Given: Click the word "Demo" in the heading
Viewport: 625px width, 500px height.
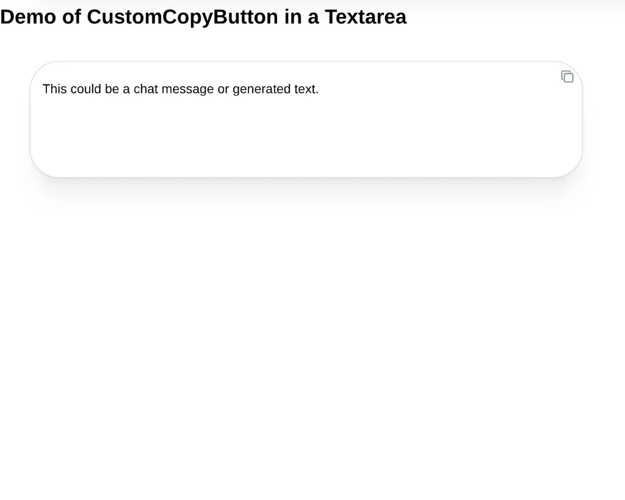Looking at the screenshot, I should (x=27, y=17).
